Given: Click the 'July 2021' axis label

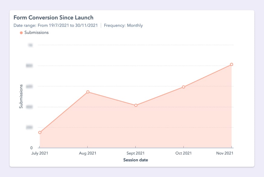Looking at the screenshot, I should [40, 153].
